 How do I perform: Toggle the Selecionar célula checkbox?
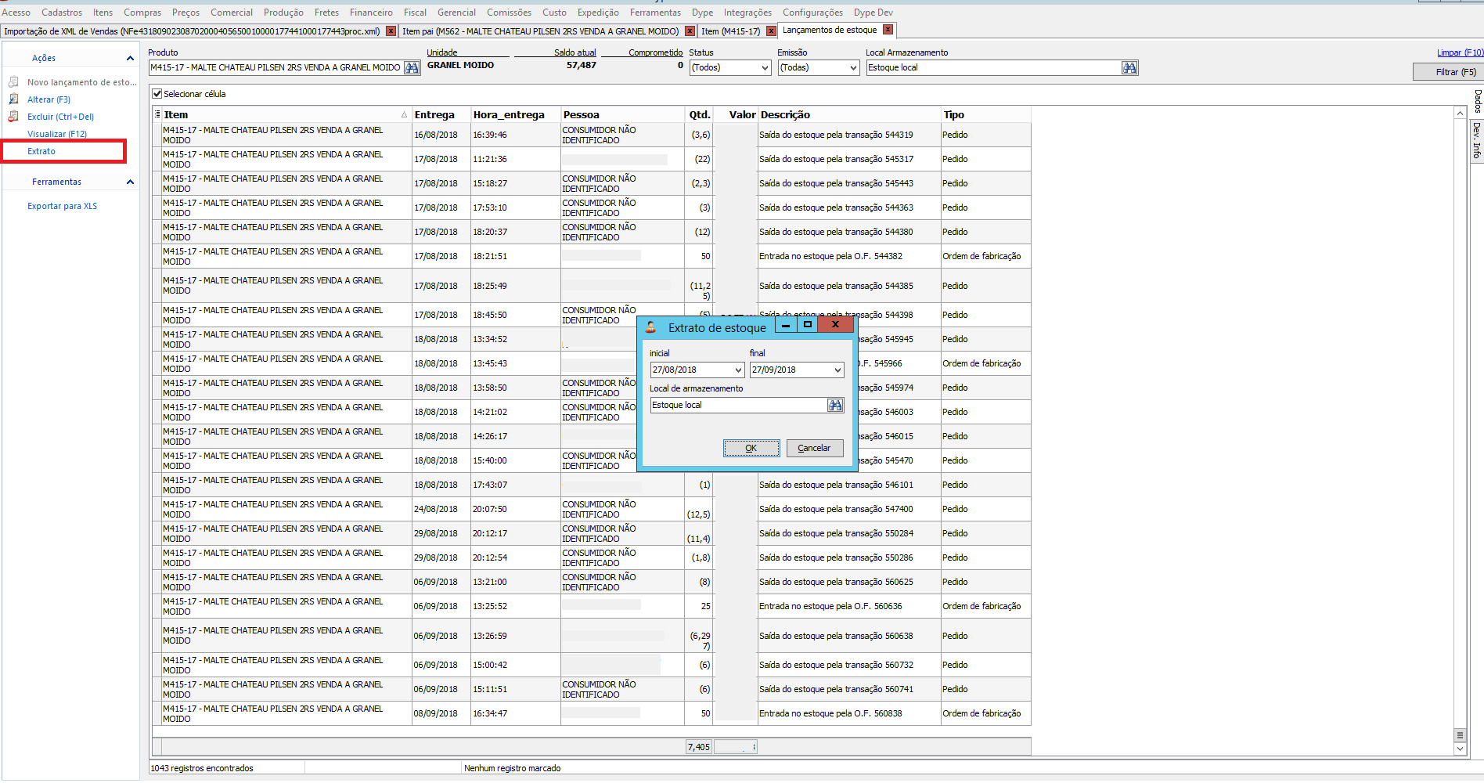click(157, 94)
